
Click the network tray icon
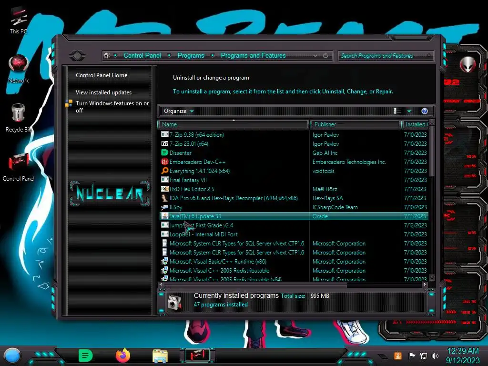click(x=423, y=356)
